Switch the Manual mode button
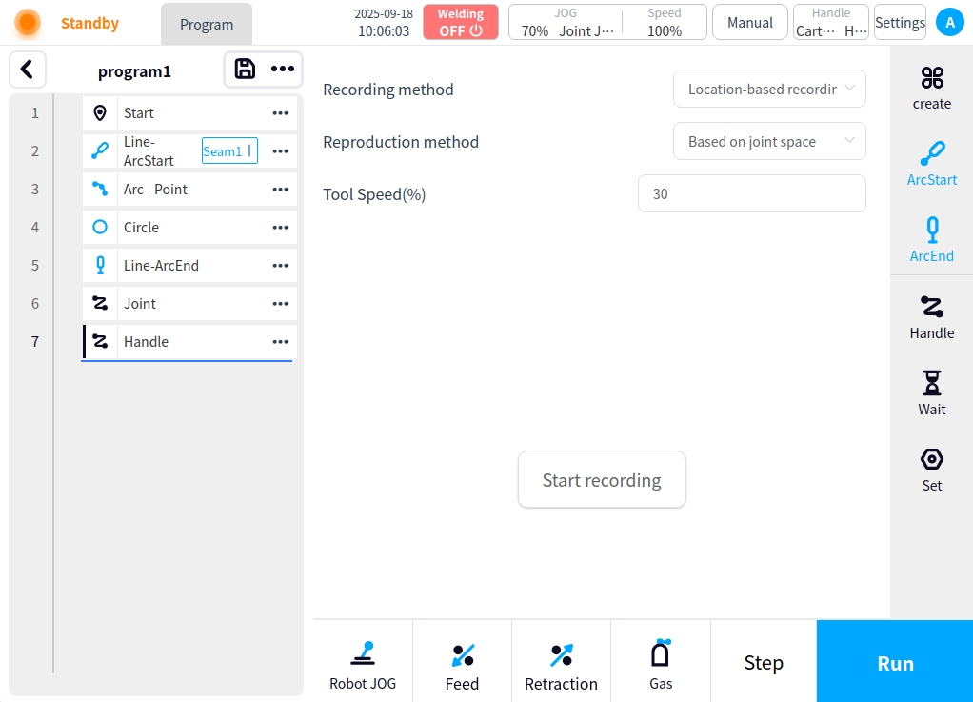 tap(749, 22)
